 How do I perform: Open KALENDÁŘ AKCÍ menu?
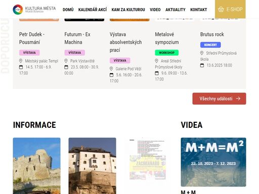click(x=93, y=10)
